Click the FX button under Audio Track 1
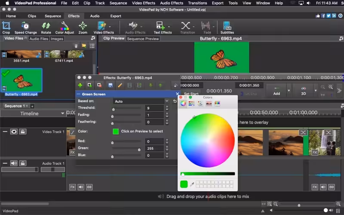Image resolution: width=344 pixels, height=215 pixels. (72, 187)
